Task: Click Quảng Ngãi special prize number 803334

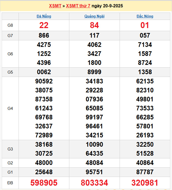Action: (x=94, y=183)
